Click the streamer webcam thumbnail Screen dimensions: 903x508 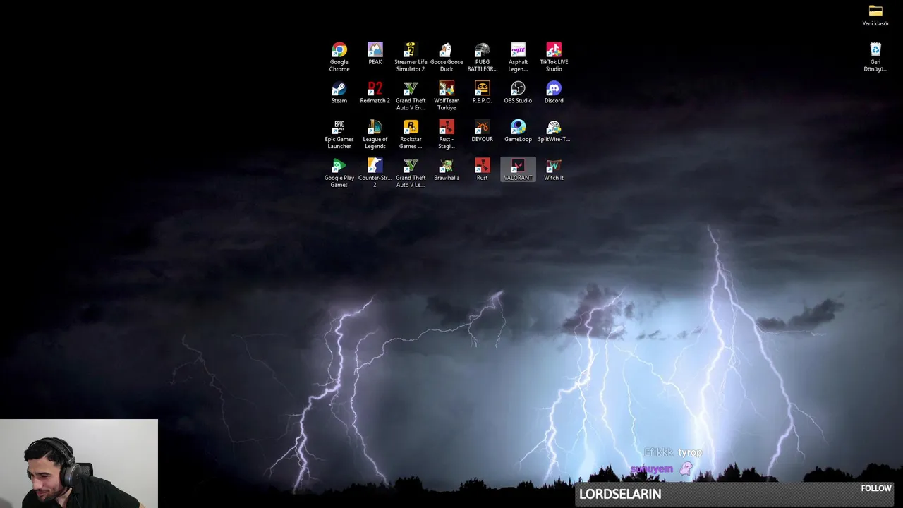79,464
